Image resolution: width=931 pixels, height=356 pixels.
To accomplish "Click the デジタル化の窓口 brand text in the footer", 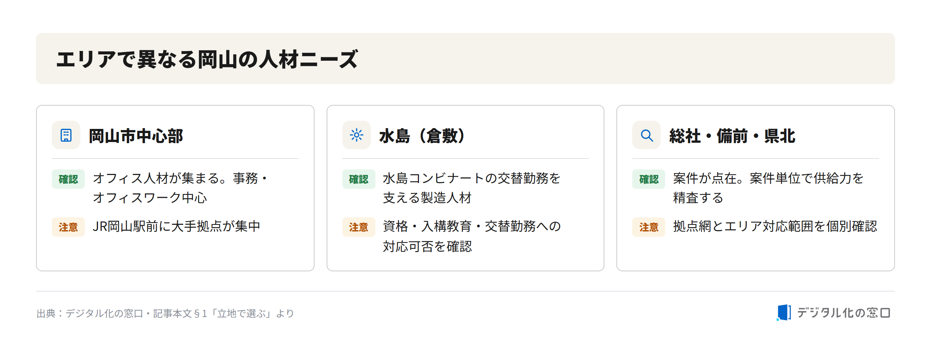I will click(x=844, y=313).
